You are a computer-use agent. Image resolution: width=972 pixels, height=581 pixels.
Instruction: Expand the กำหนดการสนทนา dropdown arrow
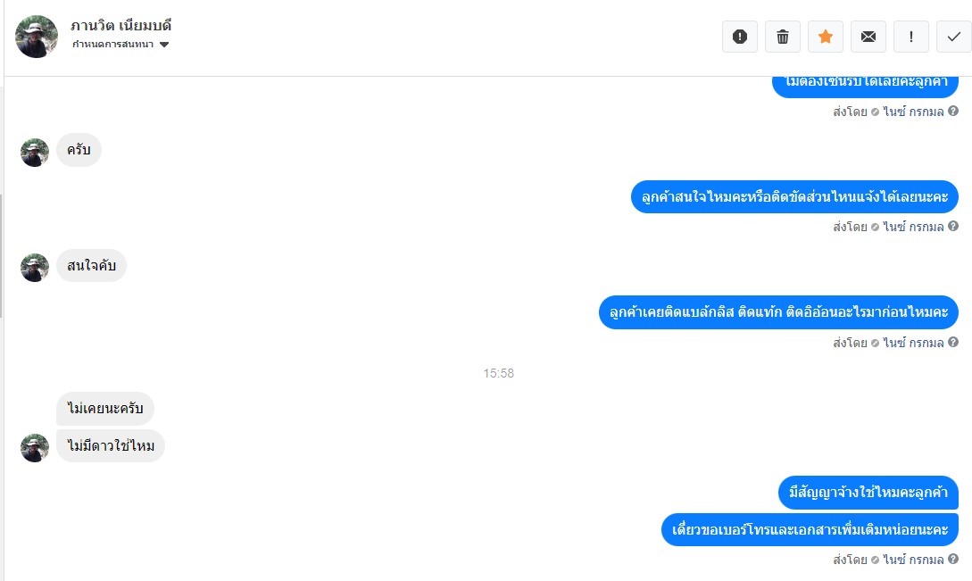tap(164, 45)
